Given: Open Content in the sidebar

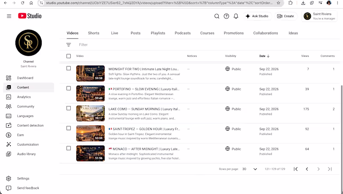Looking at the screenshot, I should (x=28, y=87).
